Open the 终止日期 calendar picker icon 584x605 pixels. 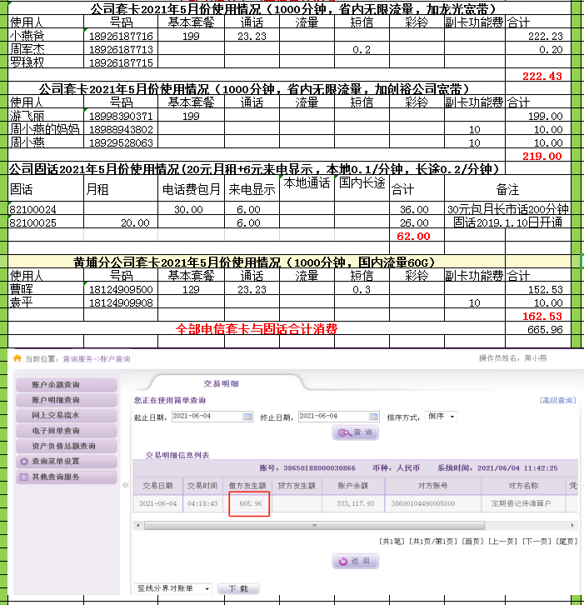pos(372,416)
